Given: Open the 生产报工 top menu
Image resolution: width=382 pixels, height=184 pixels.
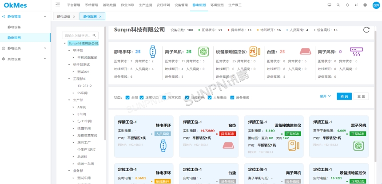Looking at the screenshot, I should pyautogui.click(x=235, y=5).
